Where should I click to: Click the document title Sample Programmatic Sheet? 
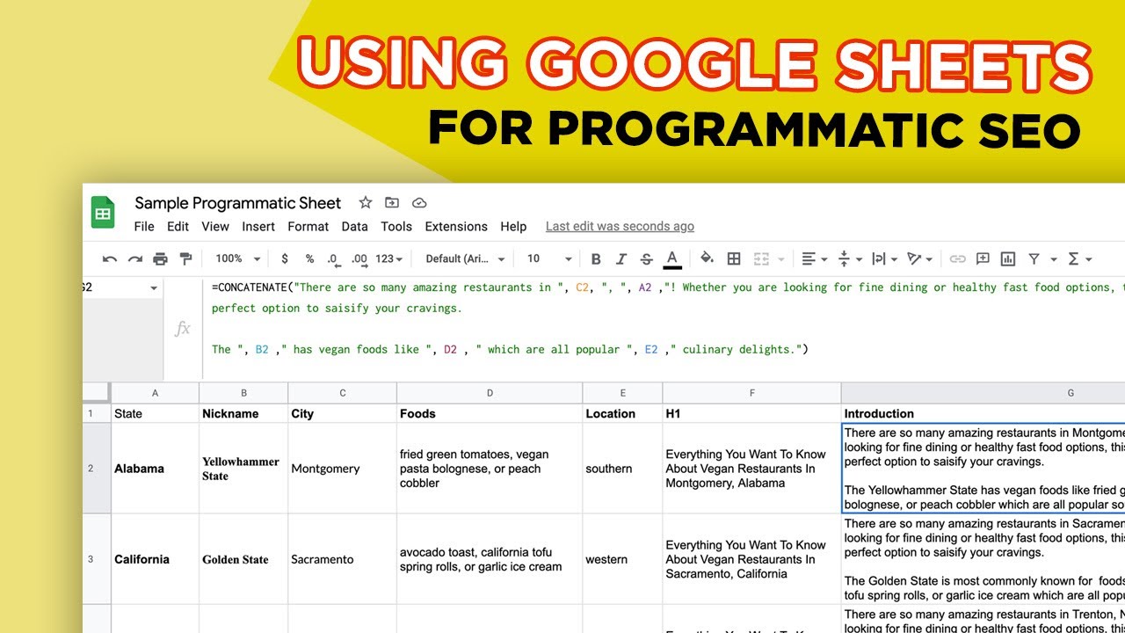tap(237, 203)
